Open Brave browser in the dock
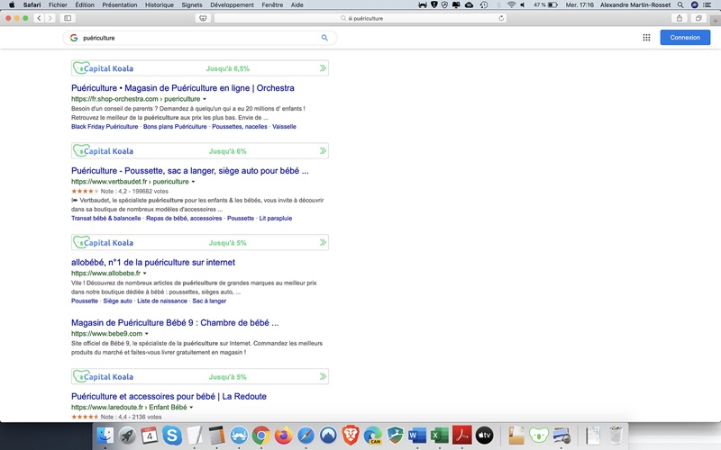This screenshot has height=450, width=721. [351, 435]
